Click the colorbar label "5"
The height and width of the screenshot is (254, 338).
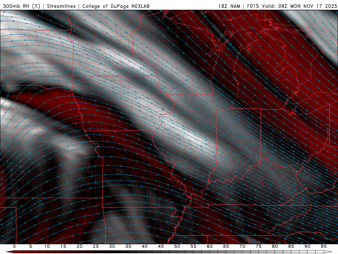coord(30,246)
